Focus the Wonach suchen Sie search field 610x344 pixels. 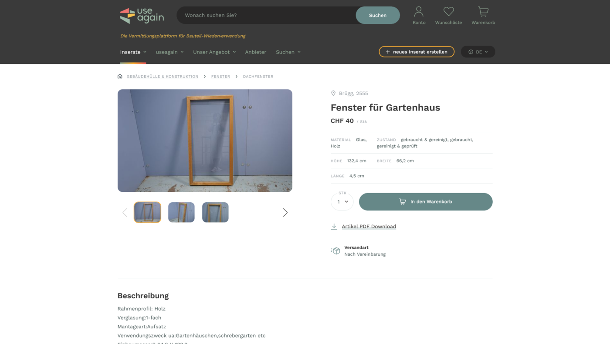click(x=266, y=15)
